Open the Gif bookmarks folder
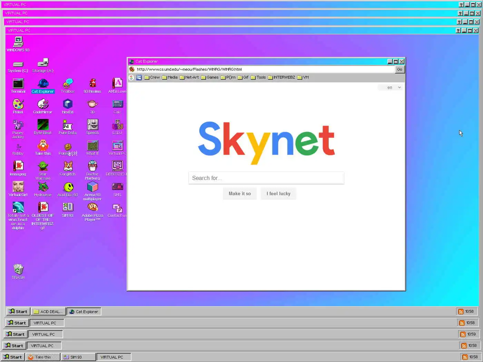 click(x=243, y=78)
